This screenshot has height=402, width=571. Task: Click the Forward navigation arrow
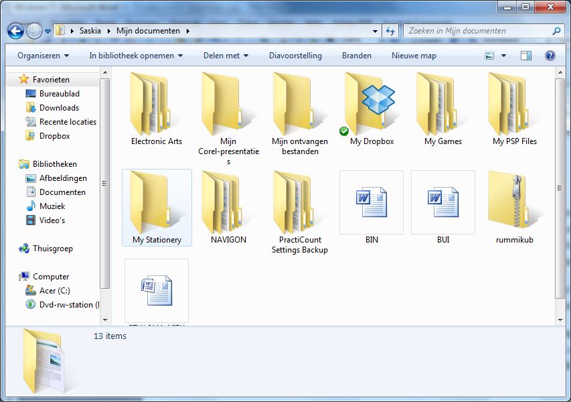coord(35,31)
